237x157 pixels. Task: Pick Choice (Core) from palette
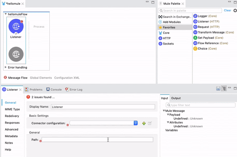pyautogui.click(x=205, y=49)
